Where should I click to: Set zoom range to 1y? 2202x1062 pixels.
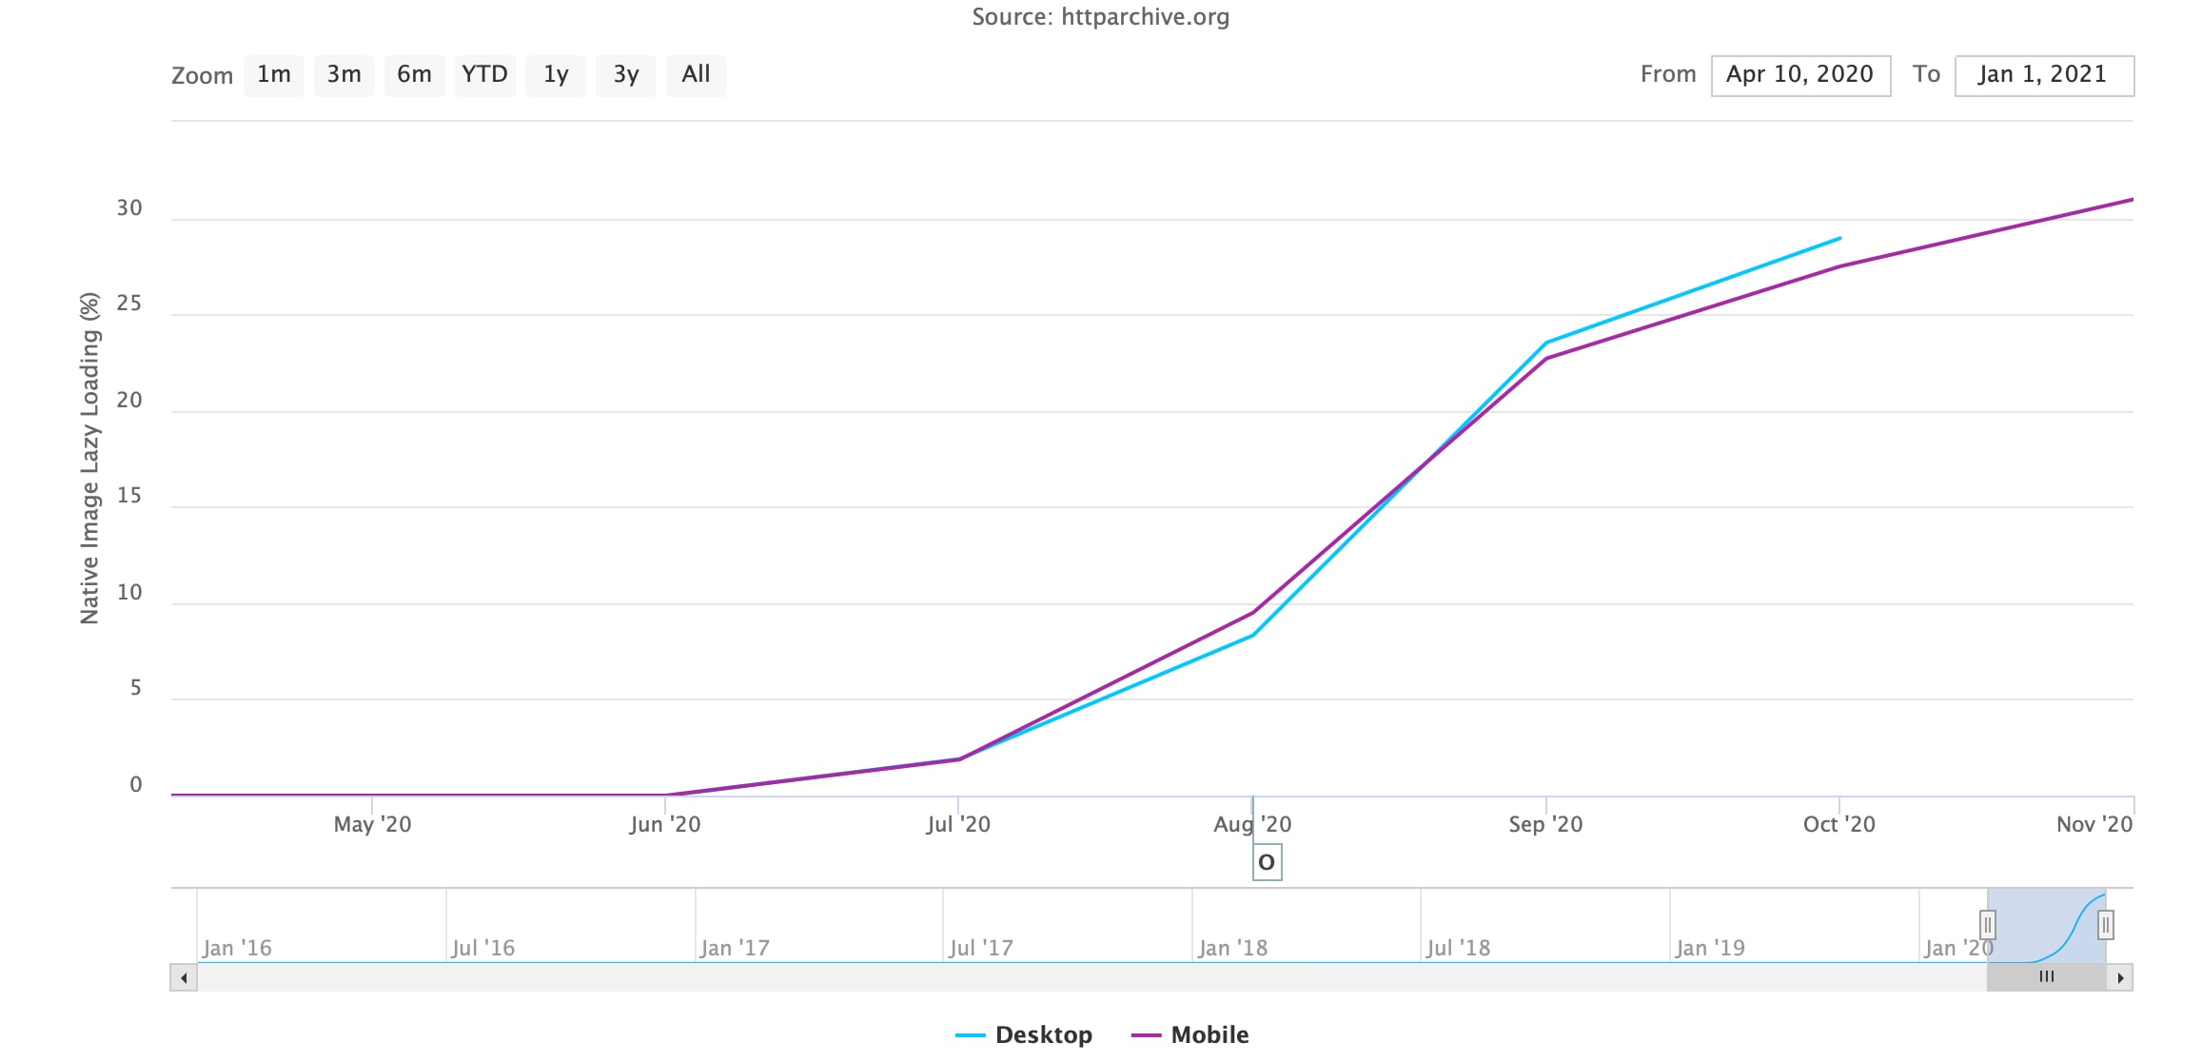click(x=555, y=75)
